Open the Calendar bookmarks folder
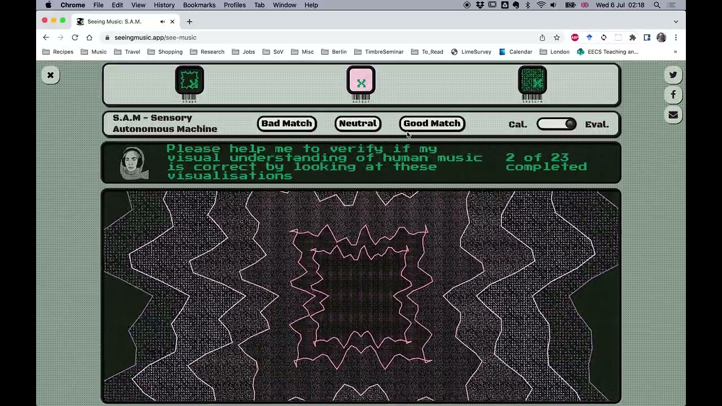722x406 pixels. (515, 52)
